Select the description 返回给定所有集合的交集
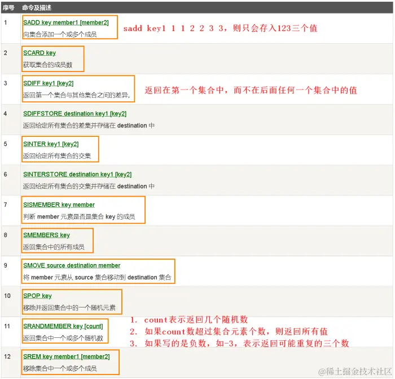 tap(57, 156)
